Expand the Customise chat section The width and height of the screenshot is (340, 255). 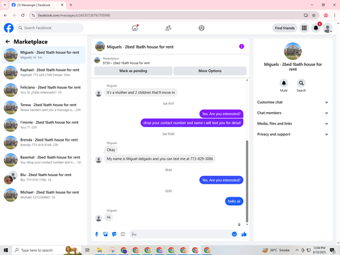click(x=292, y=102)
